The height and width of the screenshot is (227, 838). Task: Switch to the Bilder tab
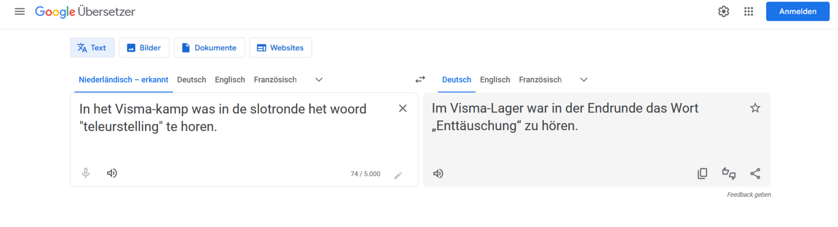point(144,48)
